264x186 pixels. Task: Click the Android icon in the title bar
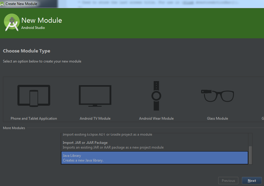click(2, 4)
